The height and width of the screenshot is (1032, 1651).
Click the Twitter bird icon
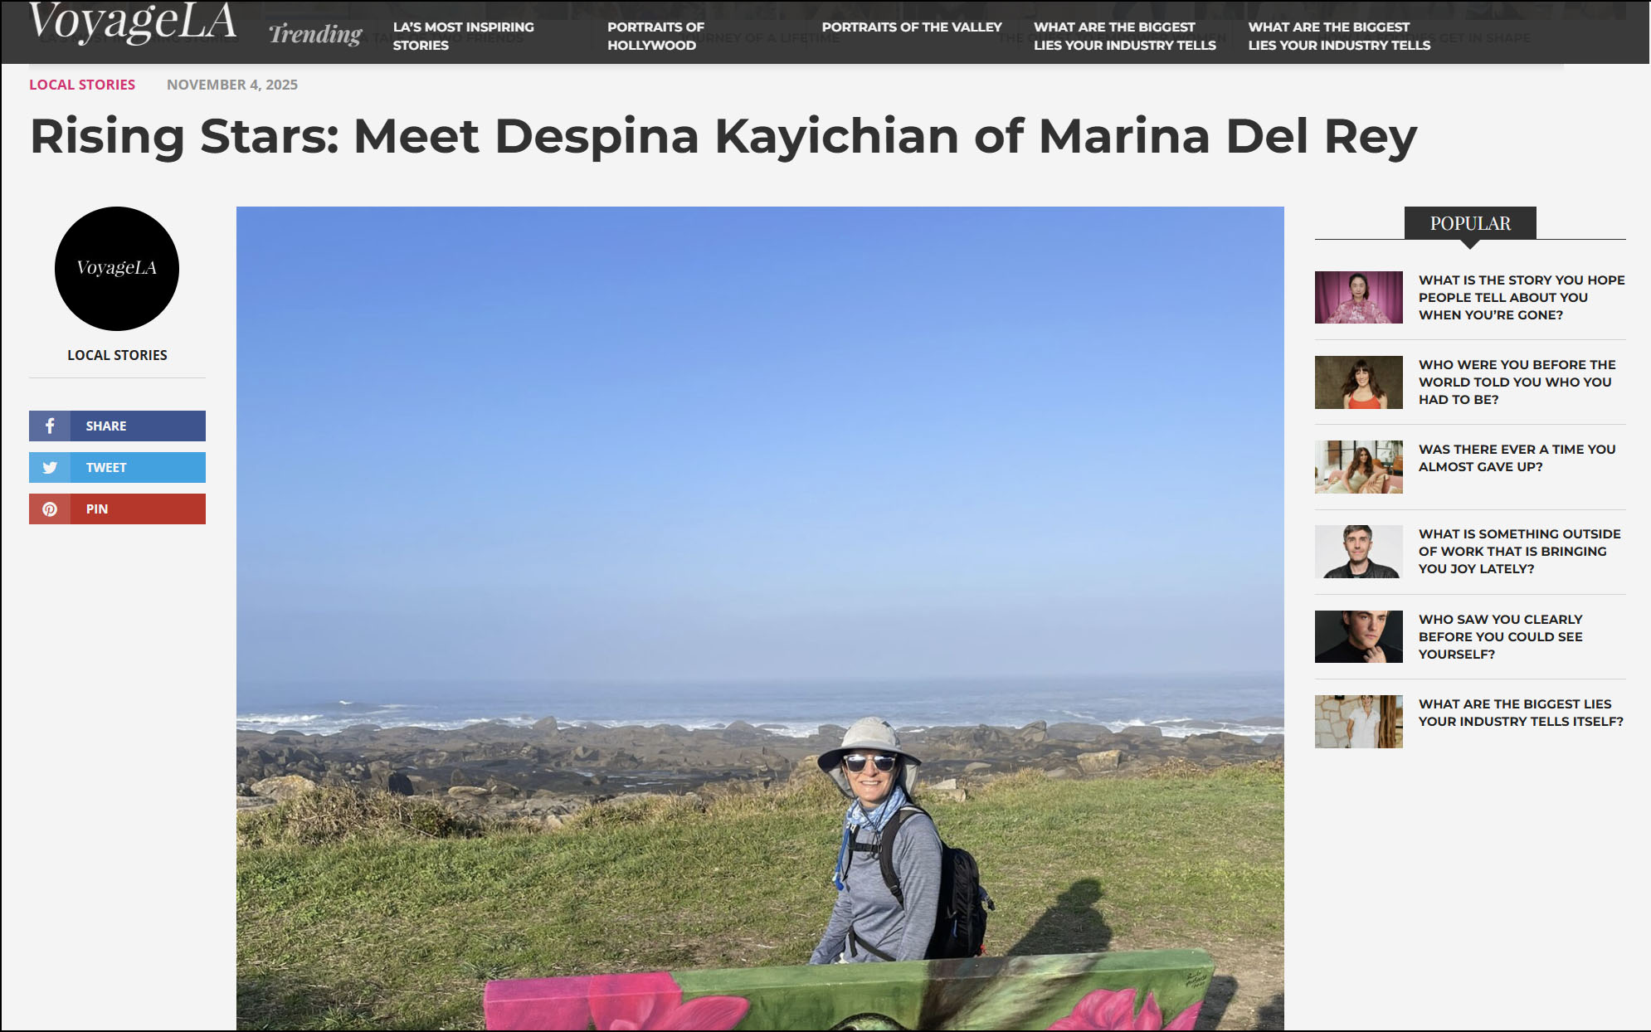pos(50,467)
